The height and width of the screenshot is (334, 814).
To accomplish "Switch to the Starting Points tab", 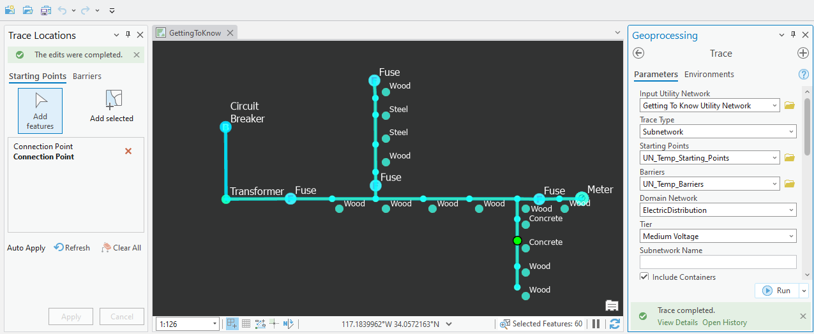I will click(x=38, y=76).
